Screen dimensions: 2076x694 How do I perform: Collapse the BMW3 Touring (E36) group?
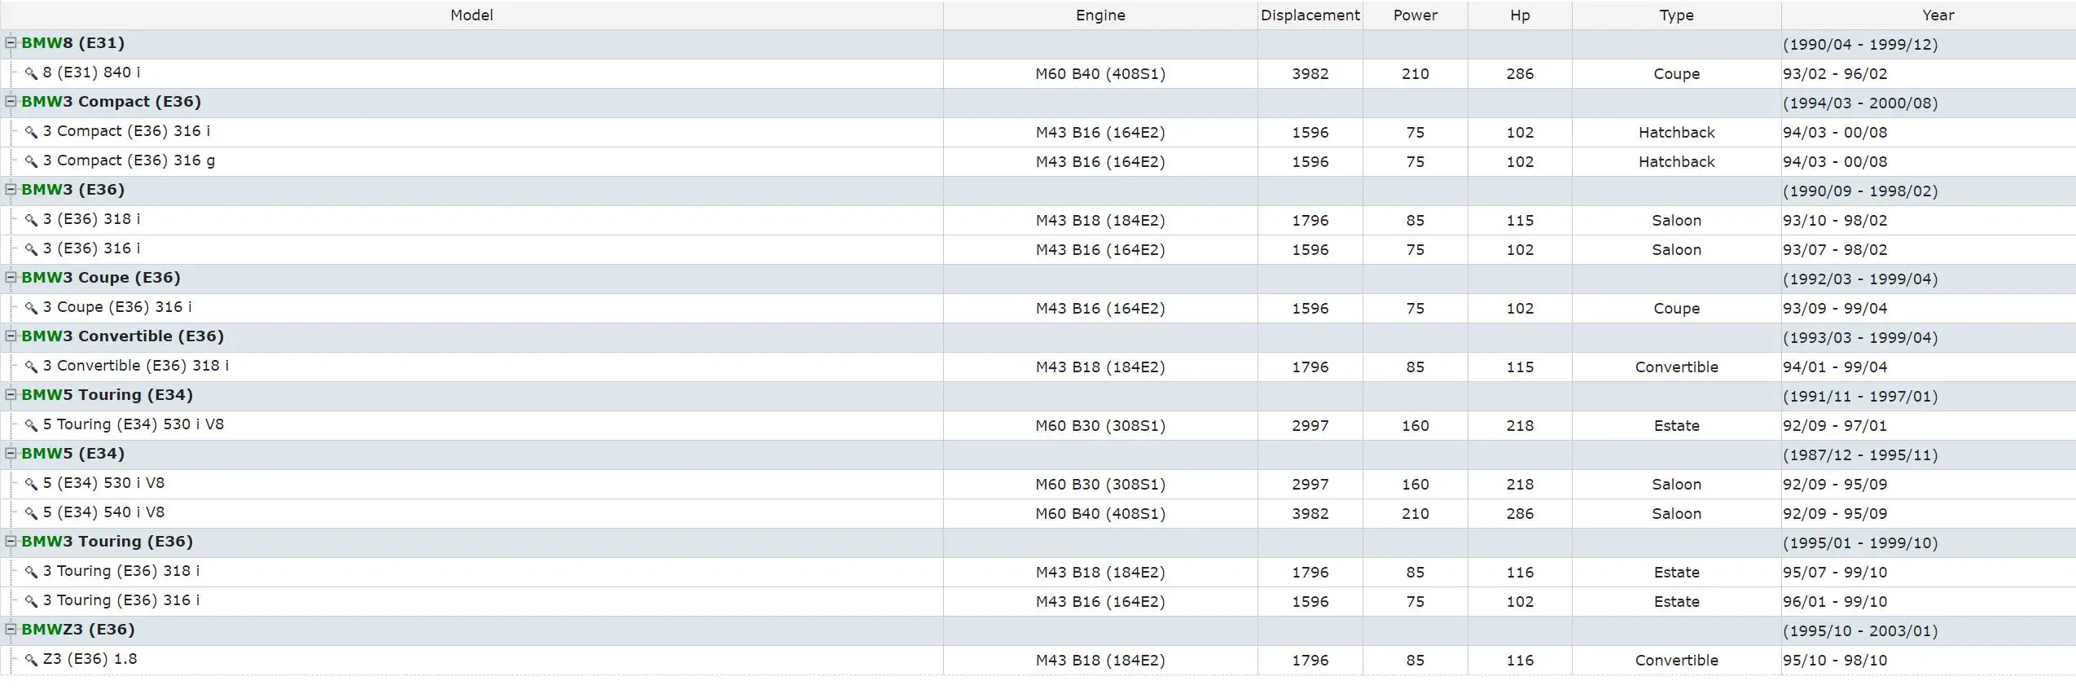pos(11,542)
